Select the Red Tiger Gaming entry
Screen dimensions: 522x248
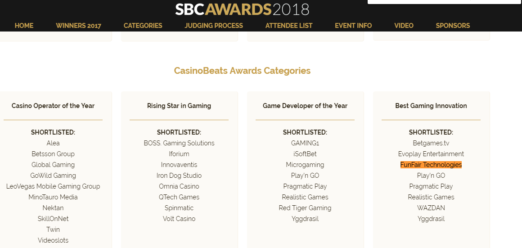point(305,208)
